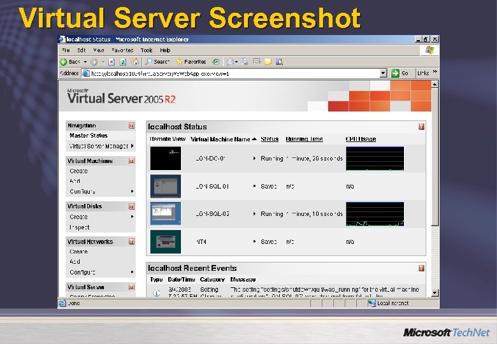
Task: Click the Research book toolbar icon
Action: tap(279, 62)
